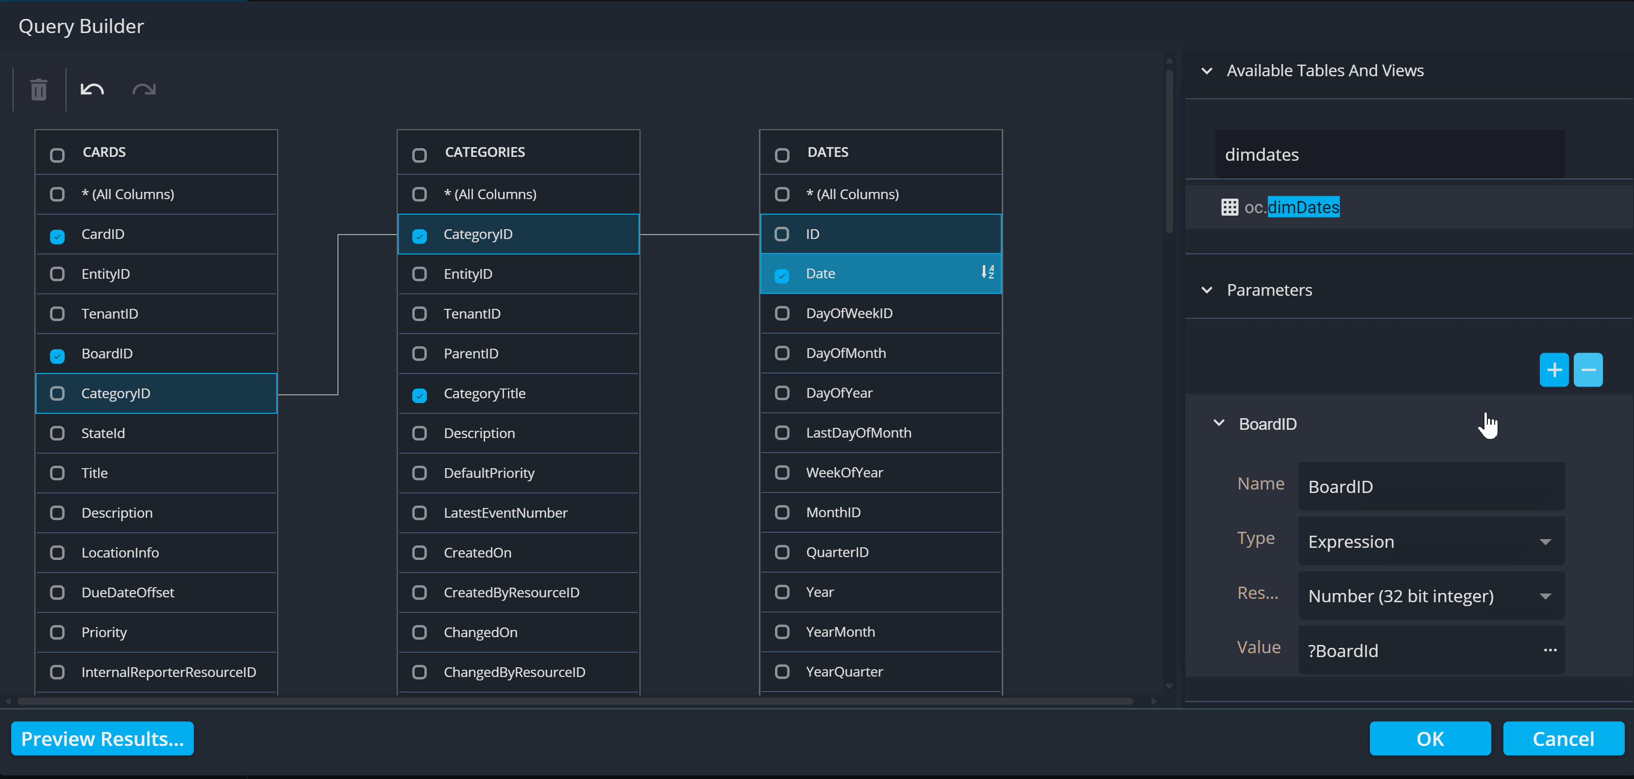Screen dimensions: 1634x779
Task: Click the sort order icon on Date row
Action: [988, 272]
